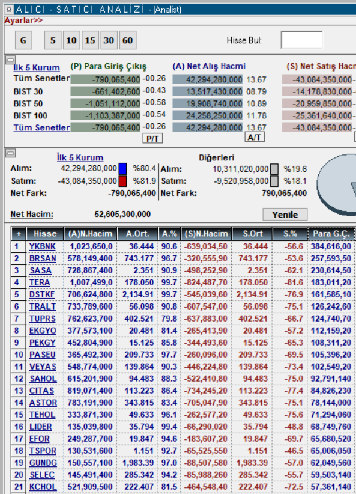356x494 pixels.
Task: Click the P/T toggle button
Action: pyautogui.click(x=152, y=138)
